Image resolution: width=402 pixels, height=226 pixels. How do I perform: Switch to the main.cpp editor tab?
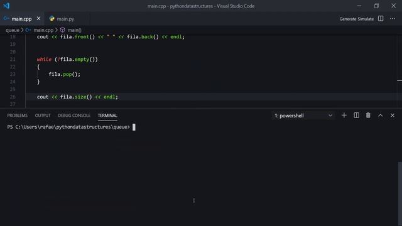click(x=21, y=19)
